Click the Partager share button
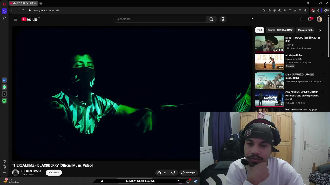This screenshot has width=330, height=185. point(188,172)
